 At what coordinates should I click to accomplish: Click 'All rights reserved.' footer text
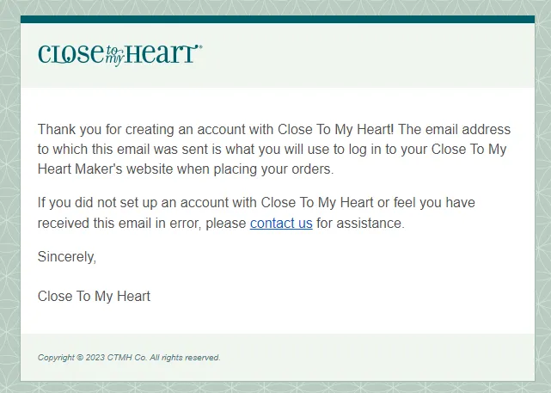point(185,358)
